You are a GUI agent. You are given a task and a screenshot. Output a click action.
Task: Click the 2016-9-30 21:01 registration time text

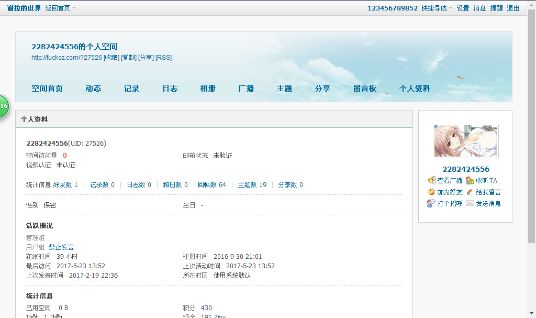pos(238,257)
